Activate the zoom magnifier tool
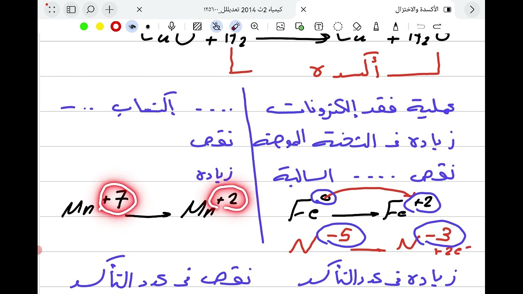The width and height of the screenshot is (523, 294). pos(255,27)
